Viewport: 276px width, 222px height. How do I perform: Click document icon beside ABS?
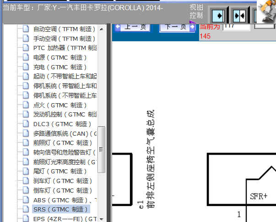(x=26, y=200)
